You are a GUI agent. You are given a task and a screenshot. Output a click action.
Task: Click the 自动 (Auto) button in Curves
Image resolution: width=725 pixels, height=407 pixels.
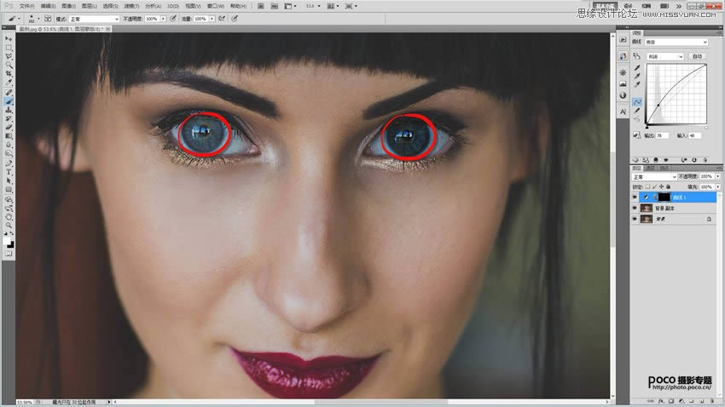tap(698, 56)
